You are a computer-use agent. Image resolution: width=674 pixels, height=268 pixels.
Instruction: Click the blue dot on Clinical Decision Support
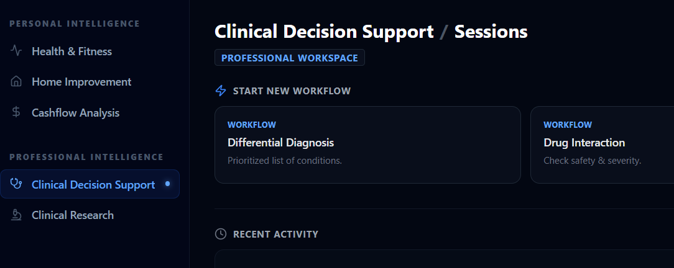[167, 184]
